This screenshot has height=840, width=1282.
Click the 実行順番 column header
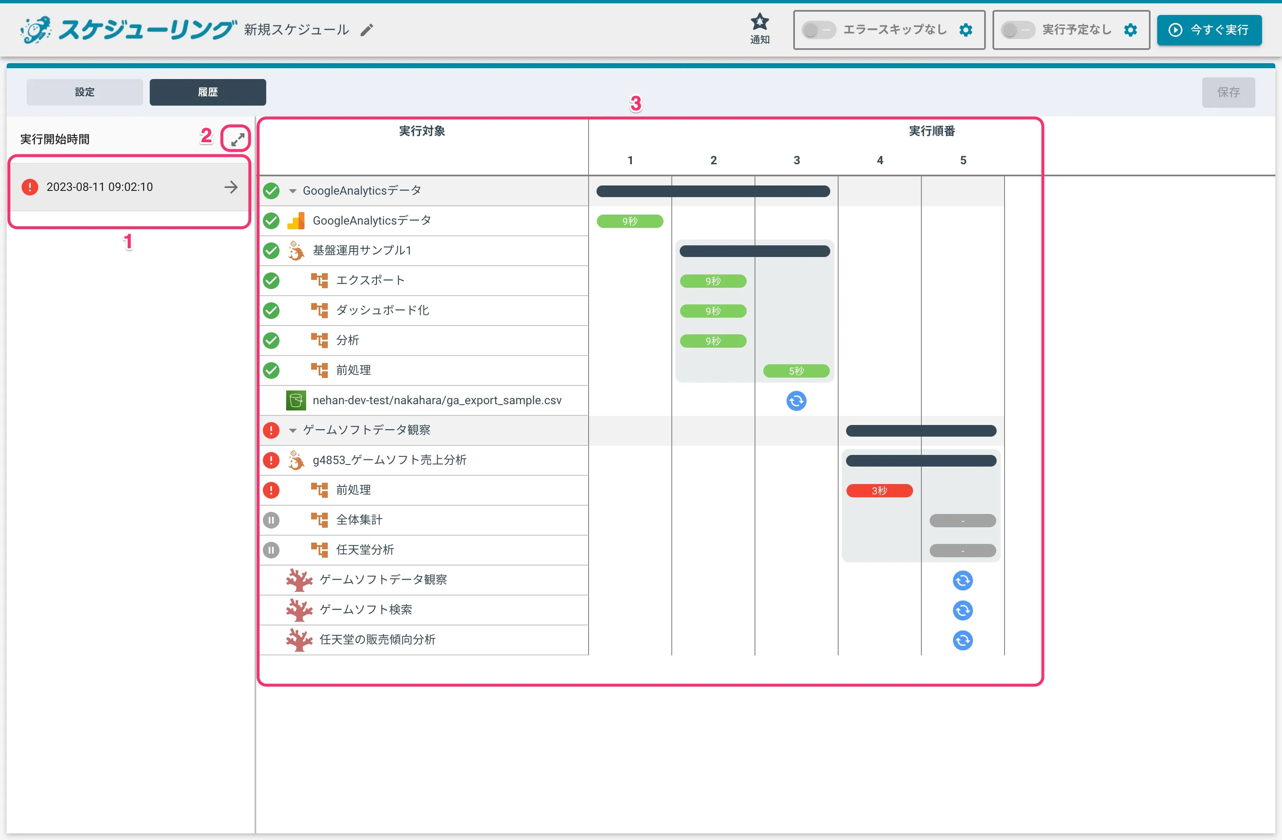(x=932, y=131)
